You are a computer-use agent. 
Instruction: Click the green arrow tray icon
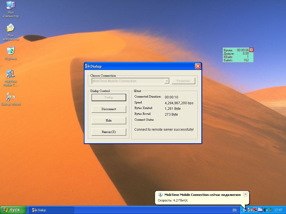270,210
